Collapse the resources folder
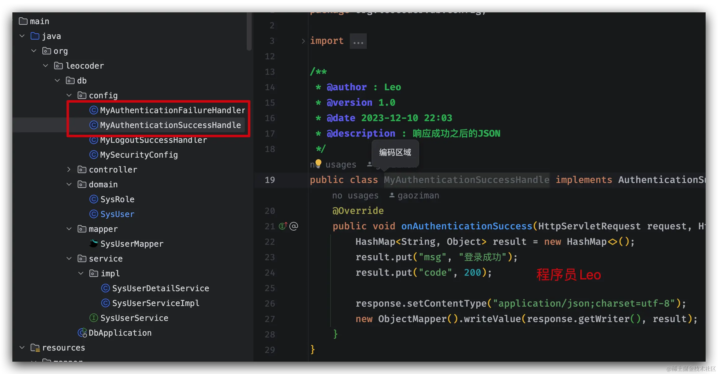The height and width of the screenshot is (374, 718). 22,347
